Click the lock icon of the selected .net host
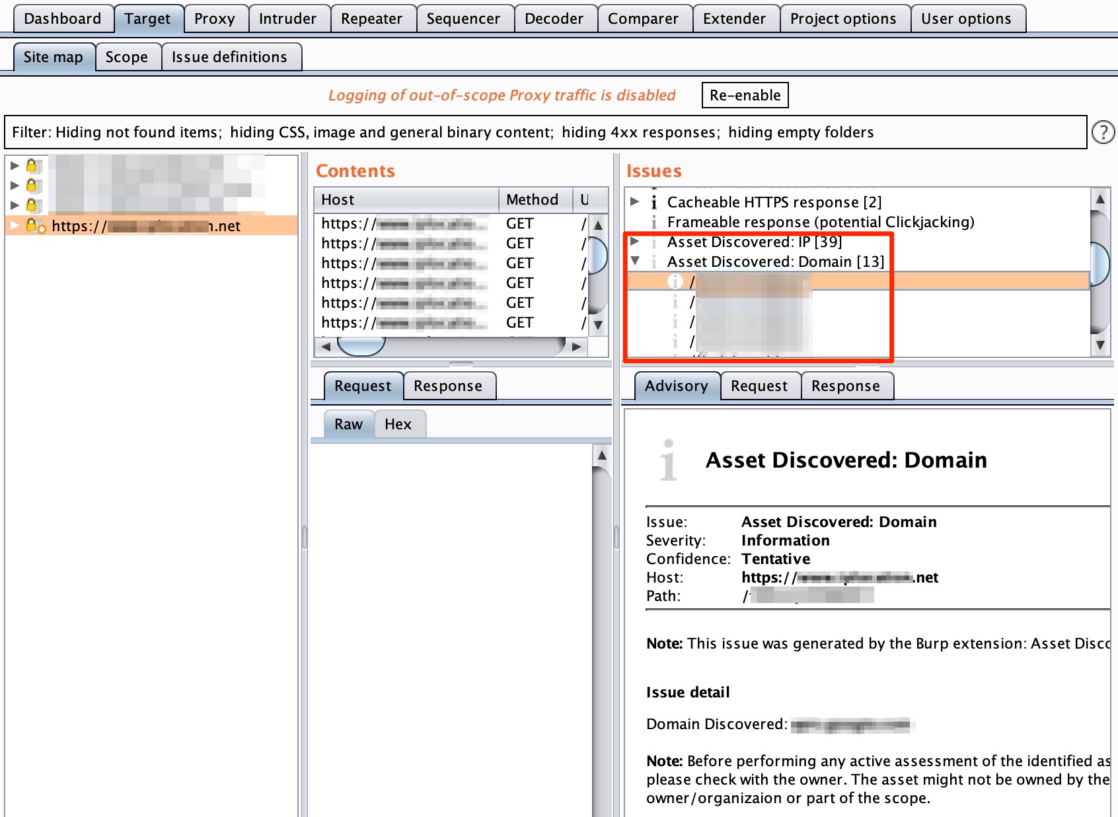This screenshot has height=817, width=1118. click(36, 225)
